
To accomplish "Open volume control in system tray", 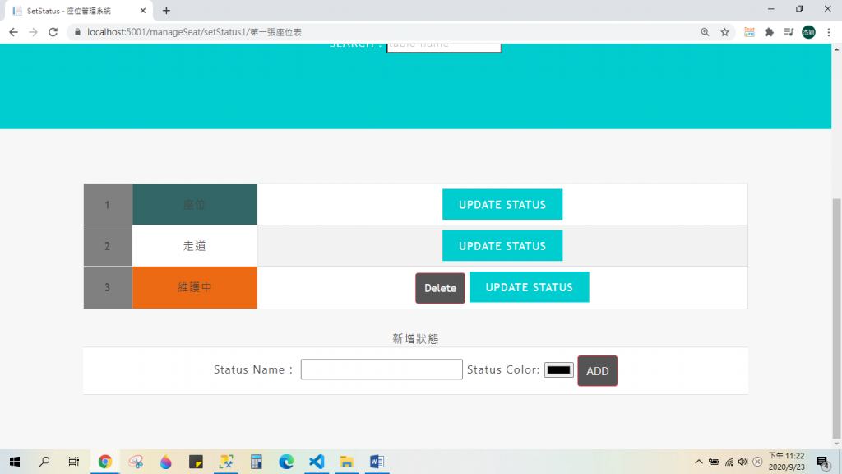I will [743, 462].
